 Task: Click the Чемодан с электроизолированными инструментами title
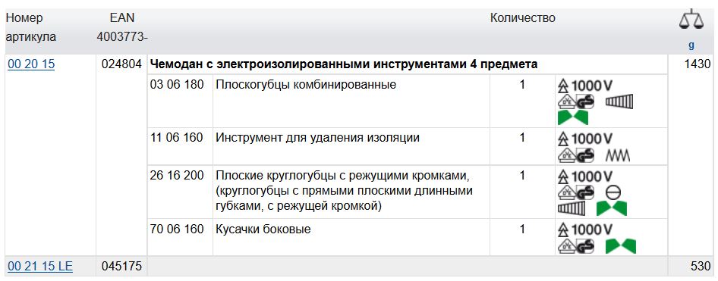click(344, 65)
